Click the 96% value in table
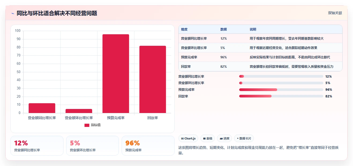The width and height of the screenshot is (353, 166). (224, 57)
